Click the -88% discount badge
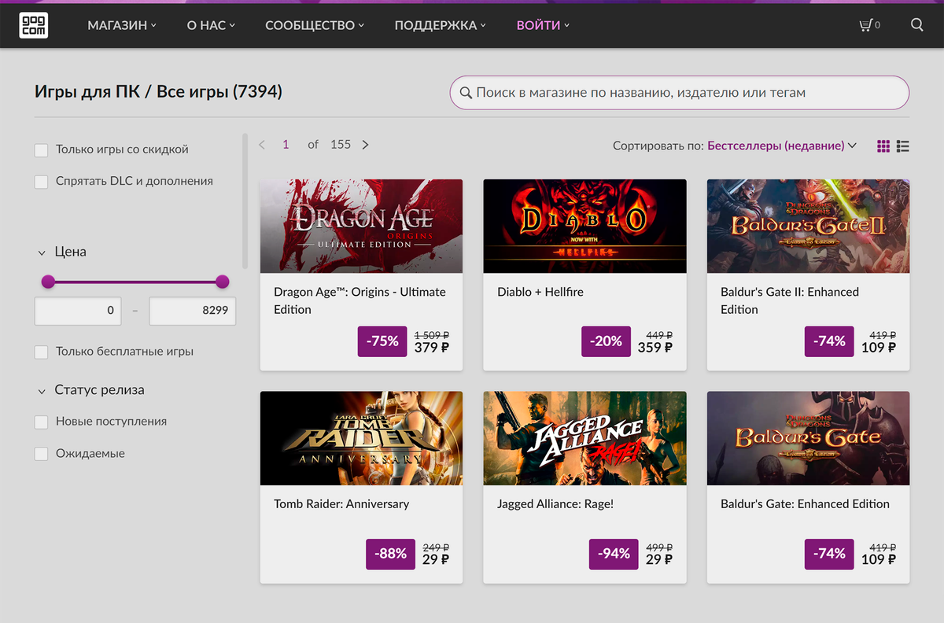Viewport: 944px width, 623px height. (x=390, y=554)
